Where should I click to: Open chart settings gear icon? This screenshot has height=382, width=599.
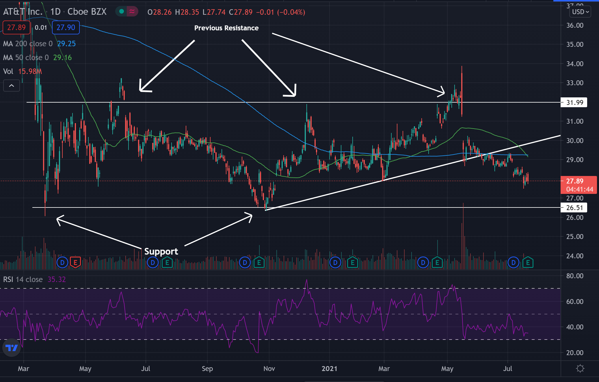[x=580, y=368]
